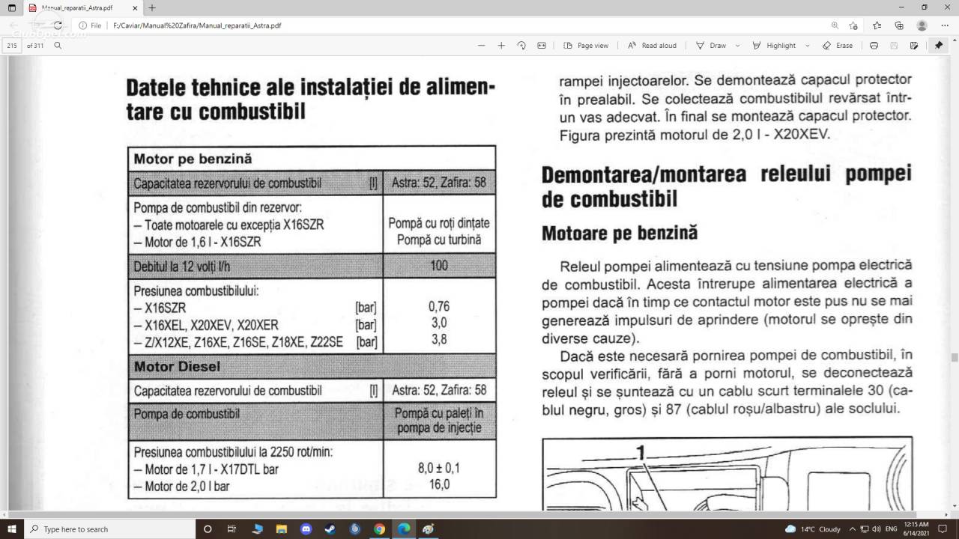Open the Windows Start menu

pos(11,529)
